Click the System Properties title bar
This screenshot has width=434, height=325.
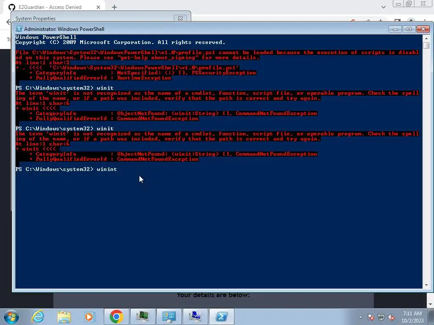tap(94, 18)
